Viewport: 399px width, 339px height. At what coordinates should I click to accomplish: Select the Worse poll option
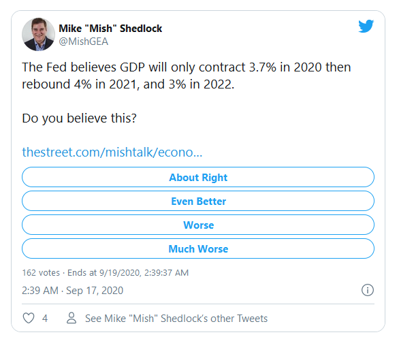(198, 225)
